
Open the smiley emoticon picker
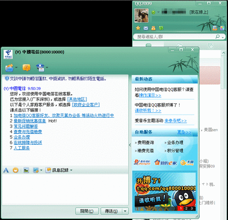click(16, 170)
